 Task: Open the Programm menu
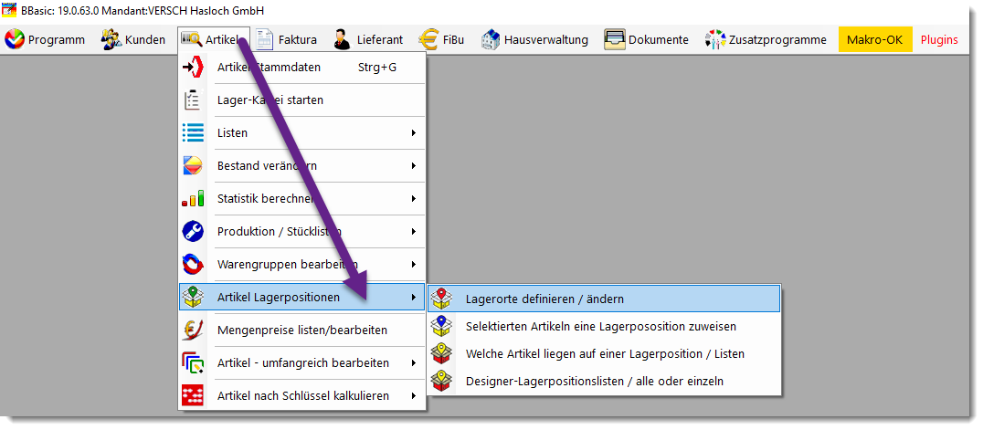tap(45, 39)
